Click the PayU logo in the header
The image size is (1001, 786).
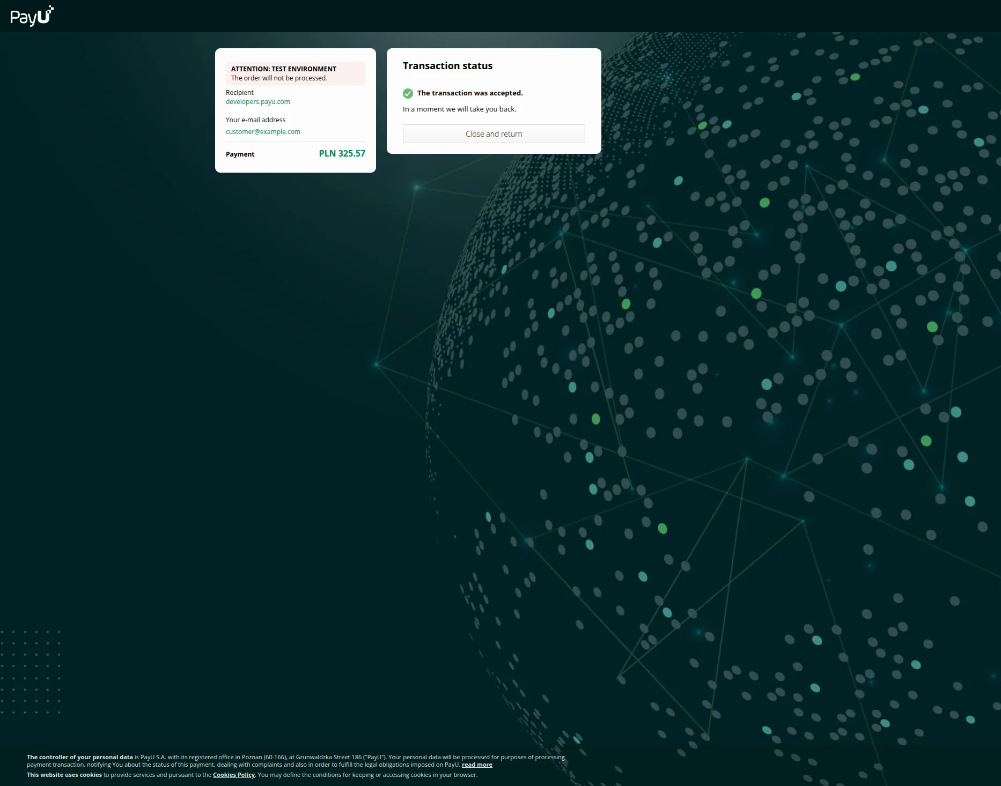pos(32,16)
